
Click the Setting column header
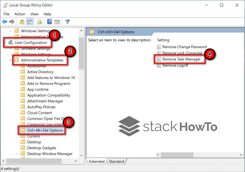click(163, 40)
